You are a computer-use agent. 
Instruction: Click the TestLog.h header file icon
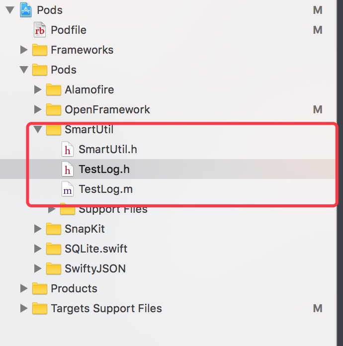click(67, 169)
